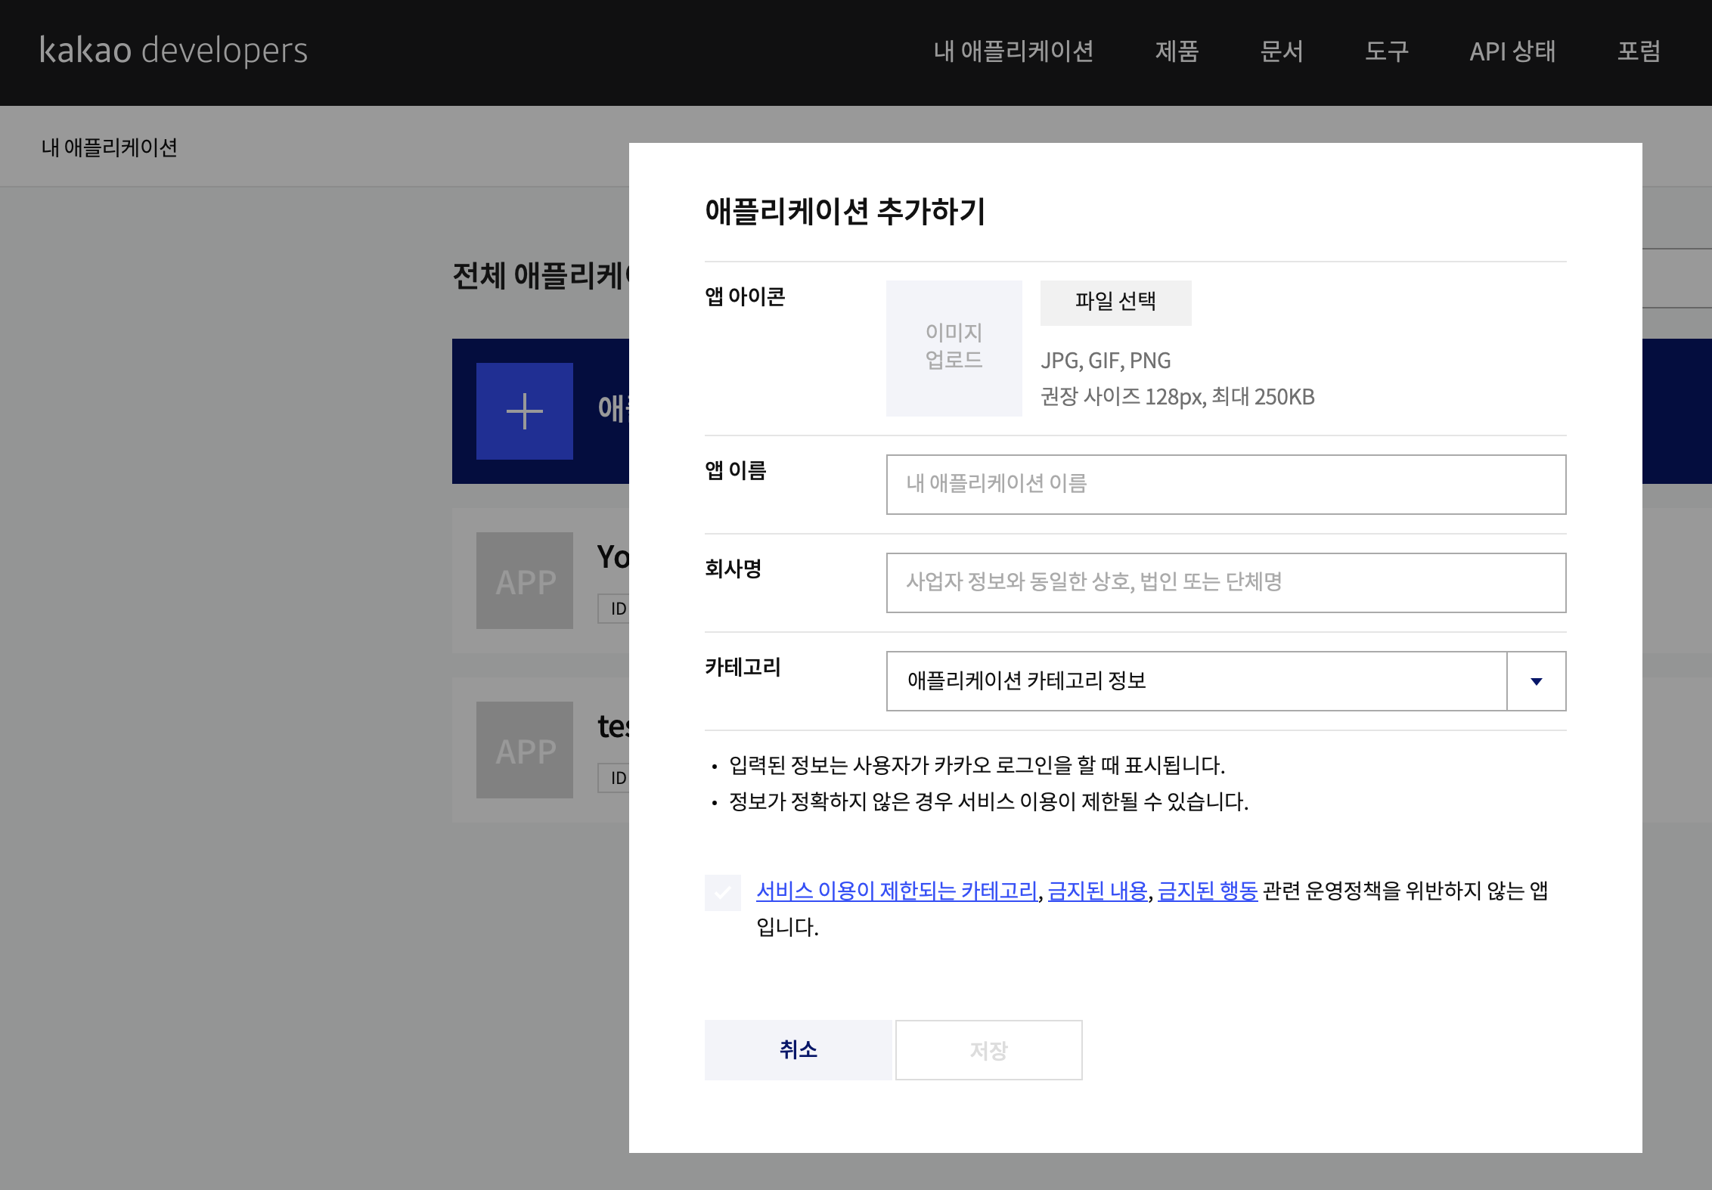Open the 포럼 menu
The image size is (1712, 1190).
click(1638, 51)
